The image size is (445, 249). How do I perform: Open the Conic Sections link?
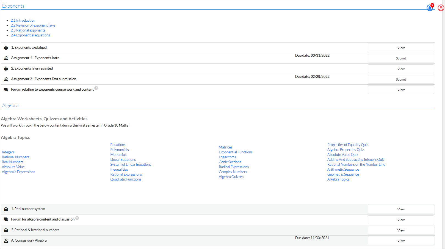pyautogui.click(x=230, y=162)
